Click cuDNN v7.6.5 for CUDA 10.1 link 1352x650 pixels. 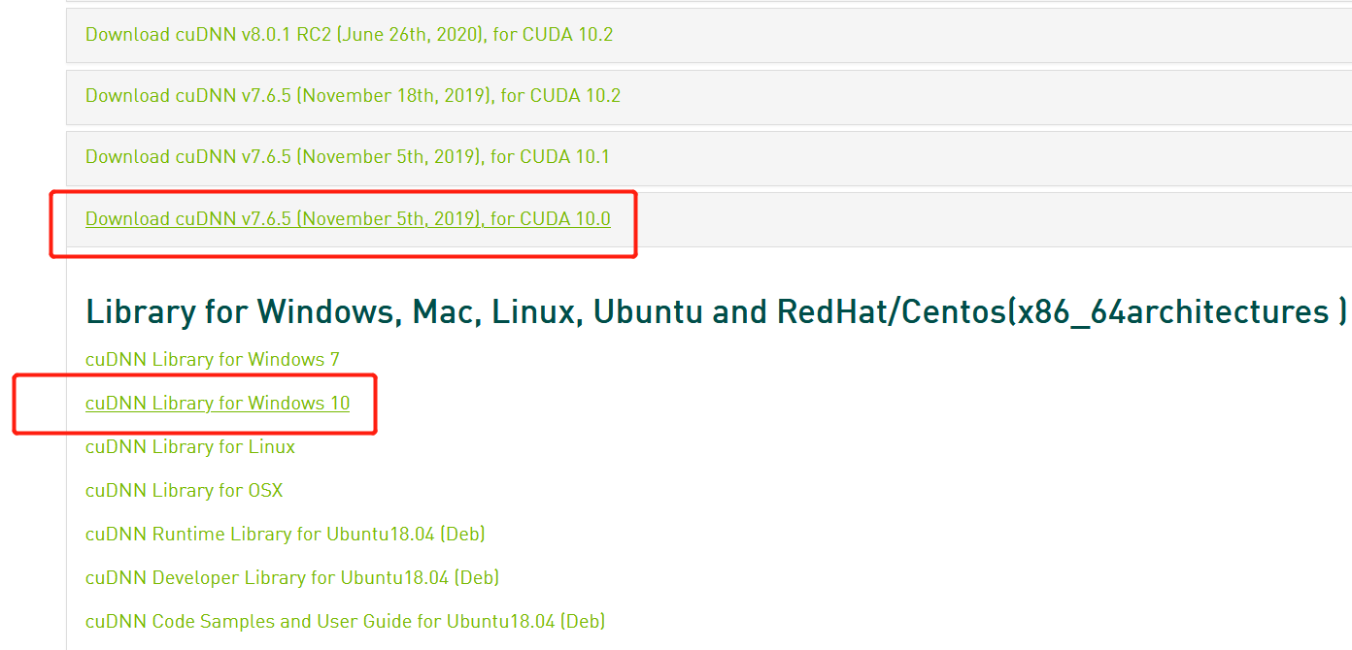[347, 157]
